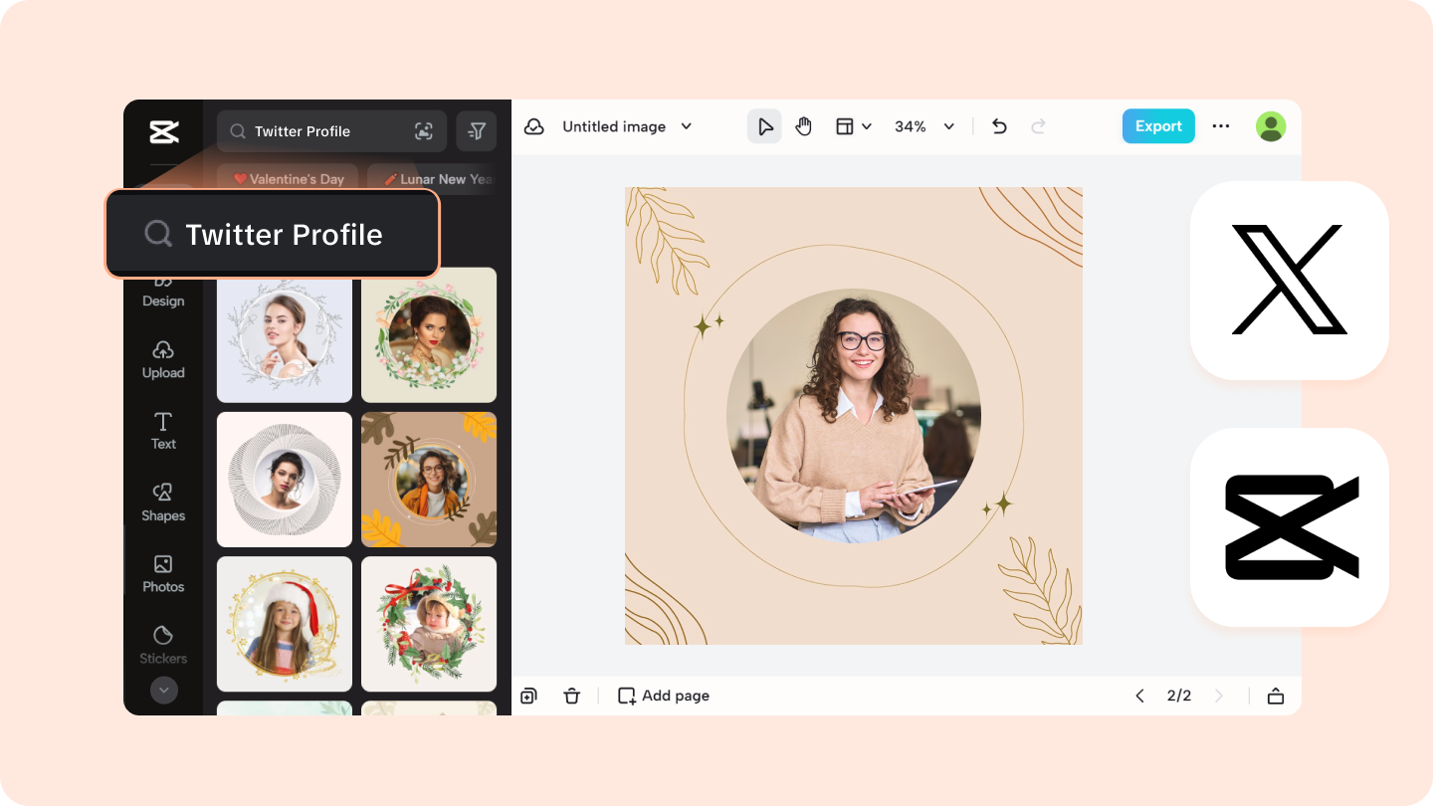
Task: Click the page indicator 2/2
Action: point(1179,696)
